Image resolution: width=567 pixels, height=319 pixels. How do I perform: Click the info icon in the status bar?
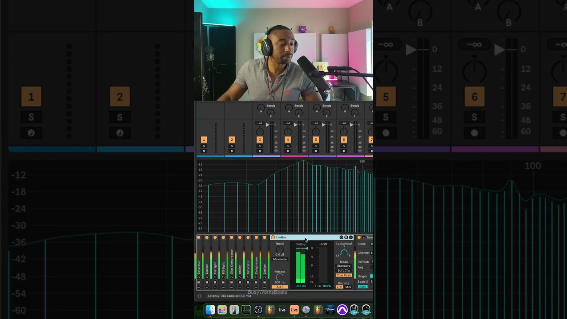(199, 296)
